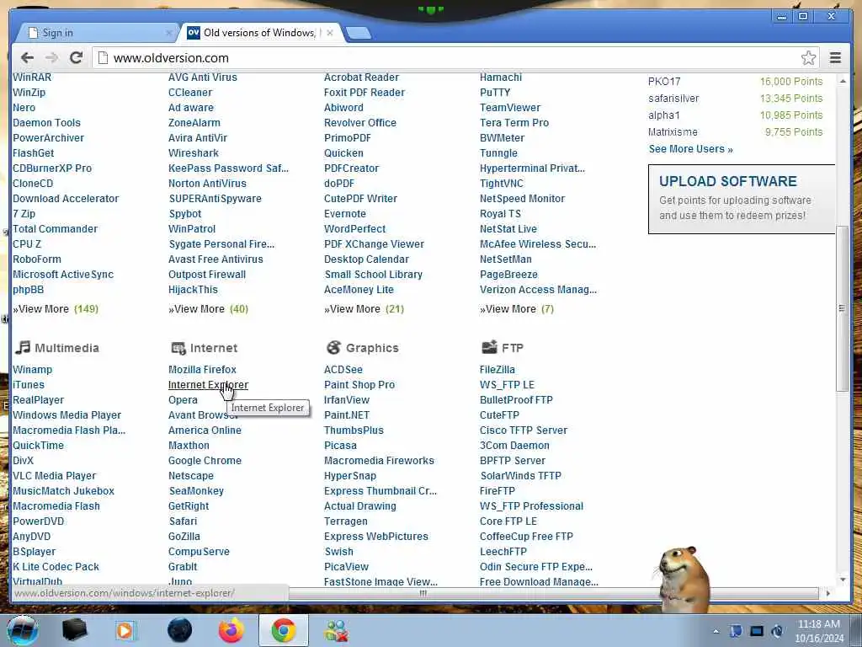Click the monitor icon in the system tray
Screen dimensions: 862x647
pos(757,631)
